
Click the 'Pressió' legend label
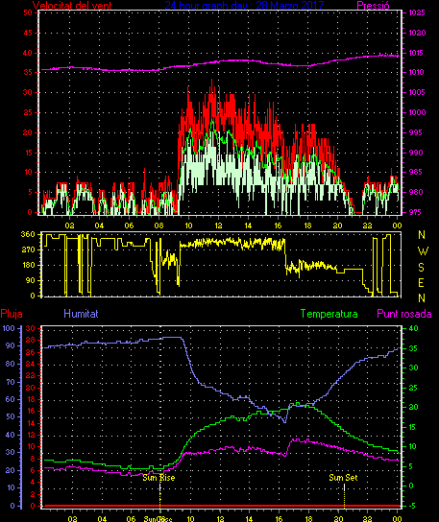pyautogui.click(x=373, y=6)
